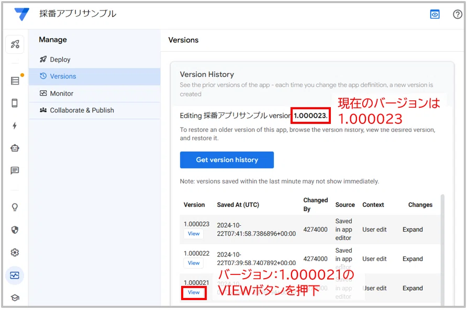Click Saved in app editor for 1.000023
Screen dimensions: 468x310
click(x=343, y=229)
